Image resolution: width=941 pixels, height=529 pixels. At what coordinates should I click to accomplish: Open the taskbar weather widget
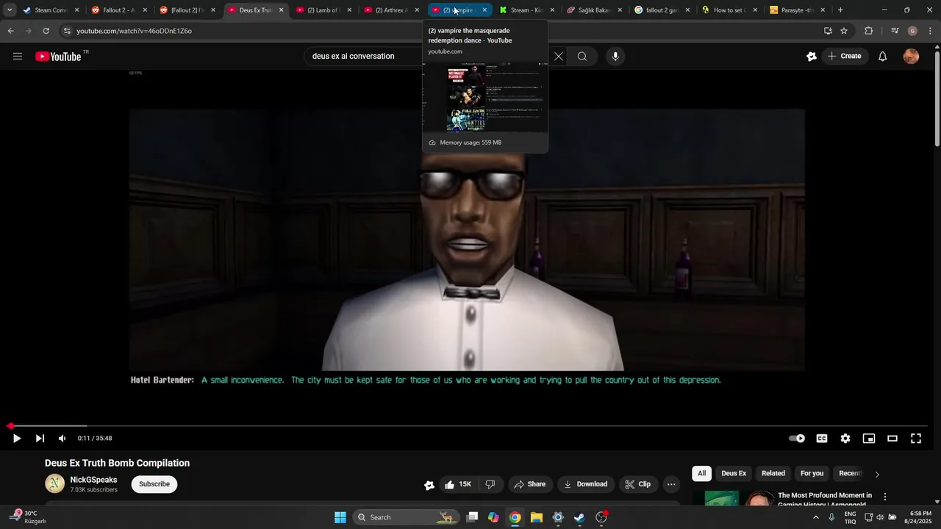tap(29, 517)
